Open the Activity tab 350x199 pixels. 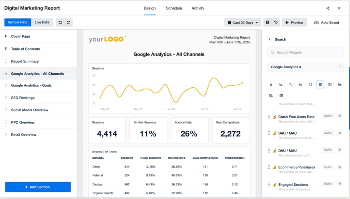(x=198, y=8)
